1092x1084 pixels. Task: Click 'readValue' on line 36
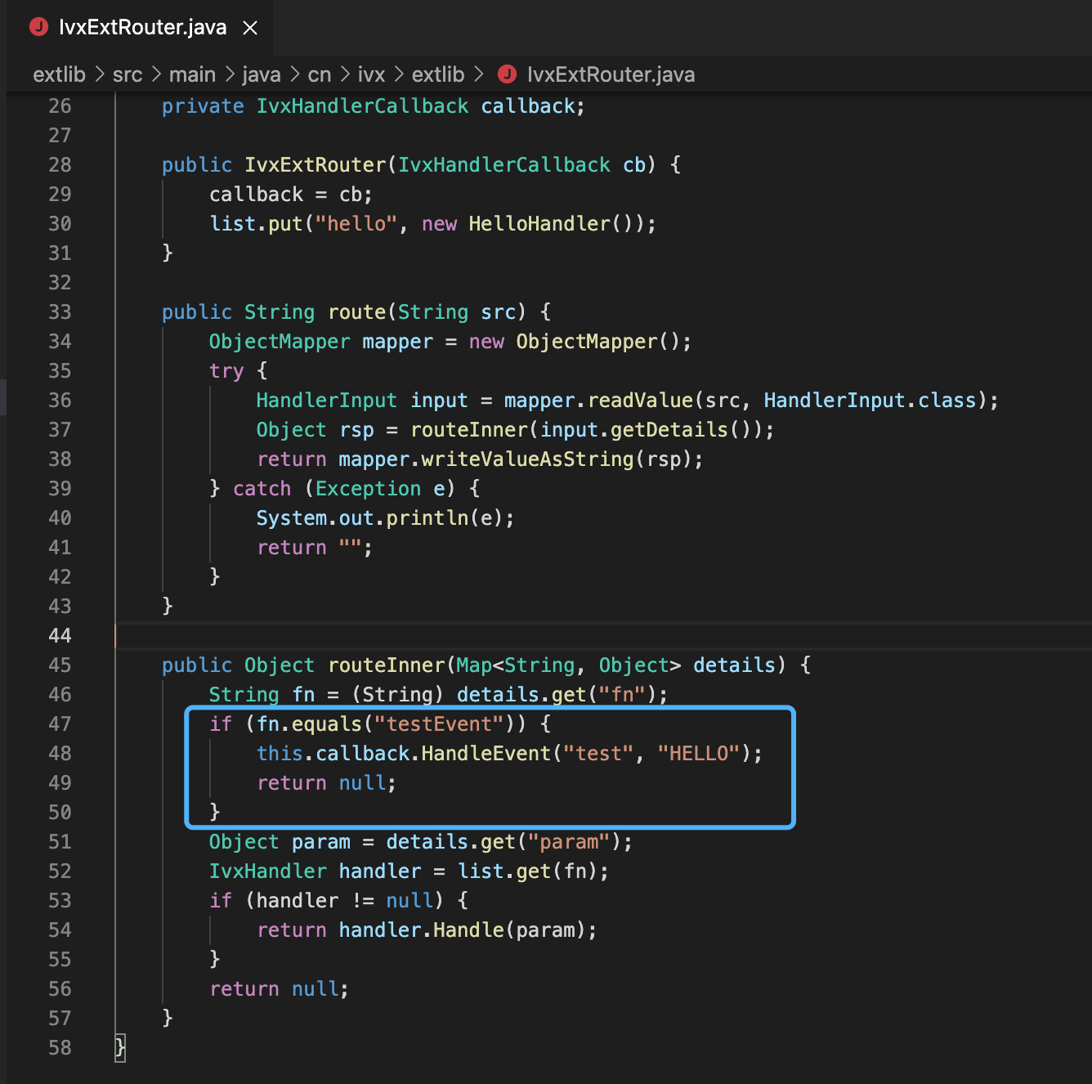[x=641, y=401]
